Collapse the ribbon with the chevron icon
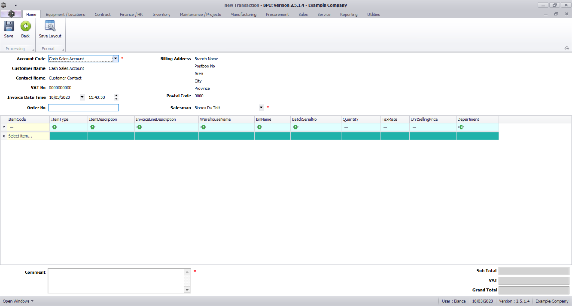Image resolution: width=572 pixels, height=306 pixels. click(567, 48)
